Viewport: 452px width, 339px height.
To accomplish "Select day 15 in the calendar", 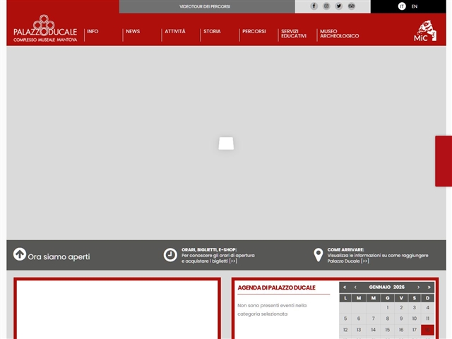I will point(387,330).
